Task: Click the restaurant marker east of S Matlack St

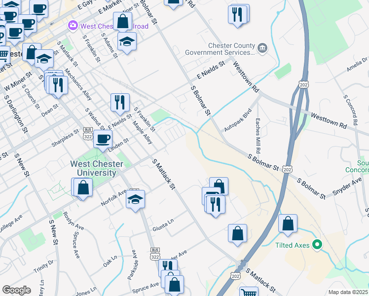Action: (216, 205)
